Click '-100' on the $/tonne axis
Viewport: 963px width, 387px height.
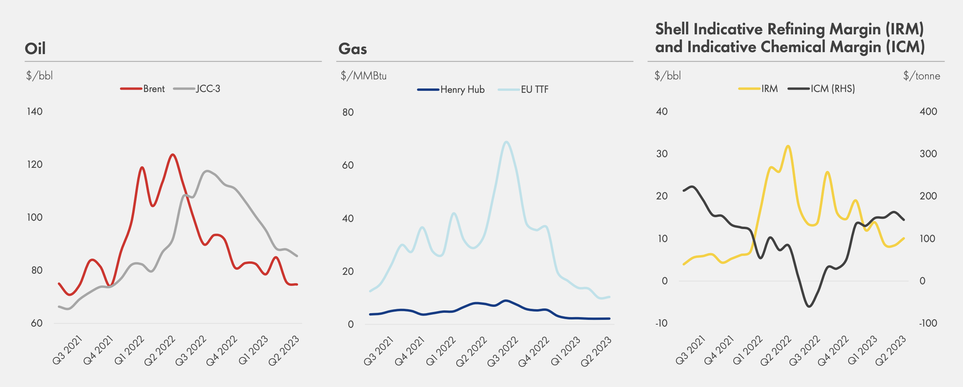pyautogui.click(x=928, y=323)
